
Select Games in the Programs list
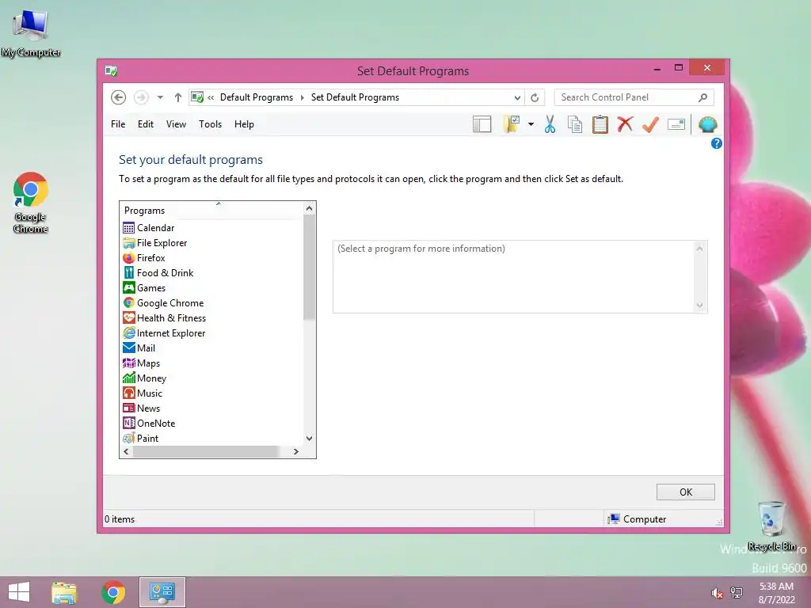click(151, 287)
